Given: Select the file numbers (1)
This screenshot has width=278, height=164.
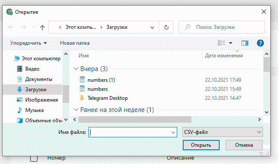Looking at the screenshot, I should click(x=101, y=80).
